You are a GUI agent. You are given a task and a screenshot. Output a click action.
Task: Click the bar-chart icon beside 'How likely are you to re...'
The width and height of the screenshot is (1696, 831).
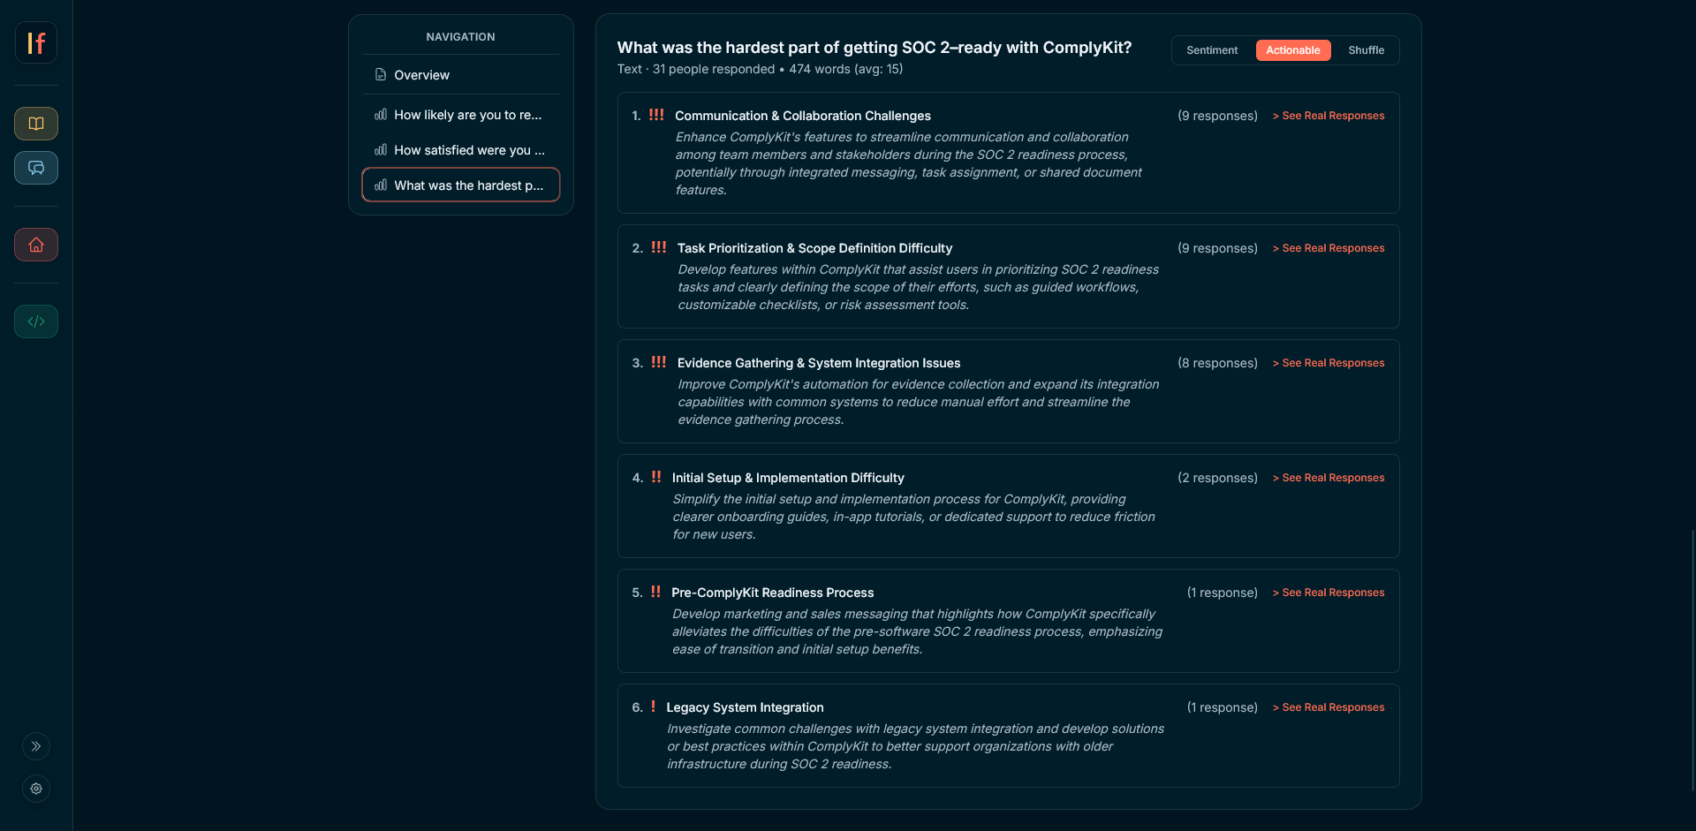click(x=381, y=115)
